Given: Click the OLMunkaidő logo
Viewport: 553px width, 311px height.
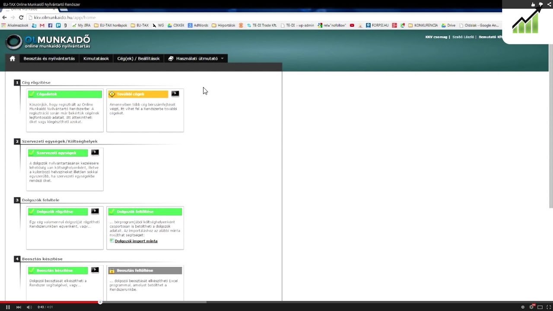Looking at the screenshot, I should click(x=48, y=41).
